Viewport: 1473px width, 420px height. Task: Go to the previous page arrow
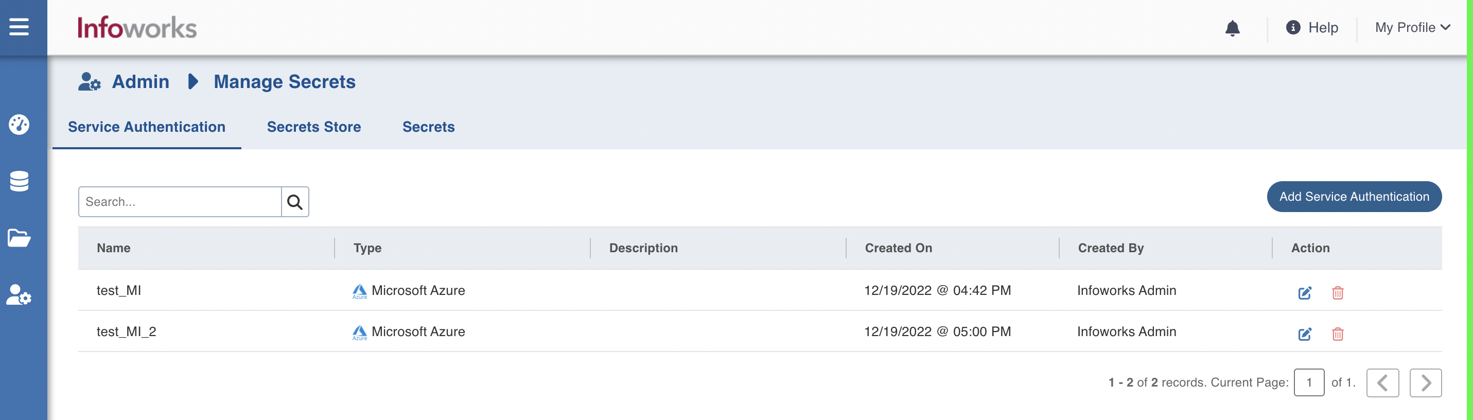click(1382, 383)
